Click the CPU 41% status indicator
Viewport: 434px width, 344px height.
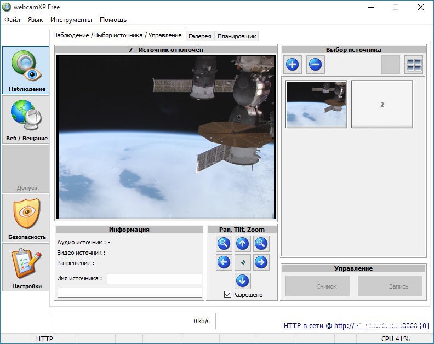395,339
